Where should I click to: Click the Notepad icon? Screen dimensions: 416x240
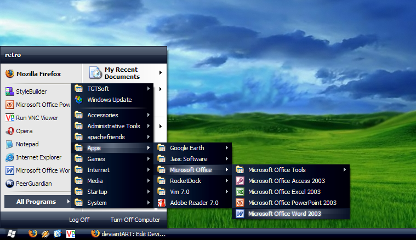point(10,144)
